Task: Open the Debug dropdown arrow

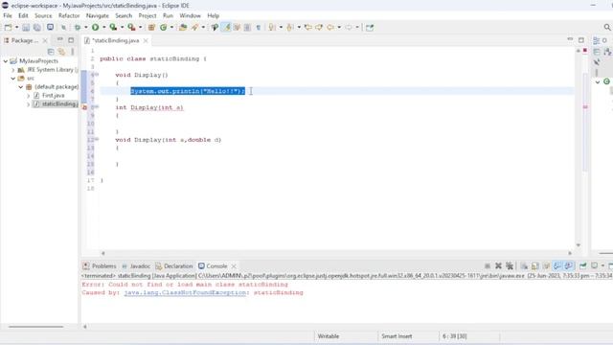Action: click(86, 27)
